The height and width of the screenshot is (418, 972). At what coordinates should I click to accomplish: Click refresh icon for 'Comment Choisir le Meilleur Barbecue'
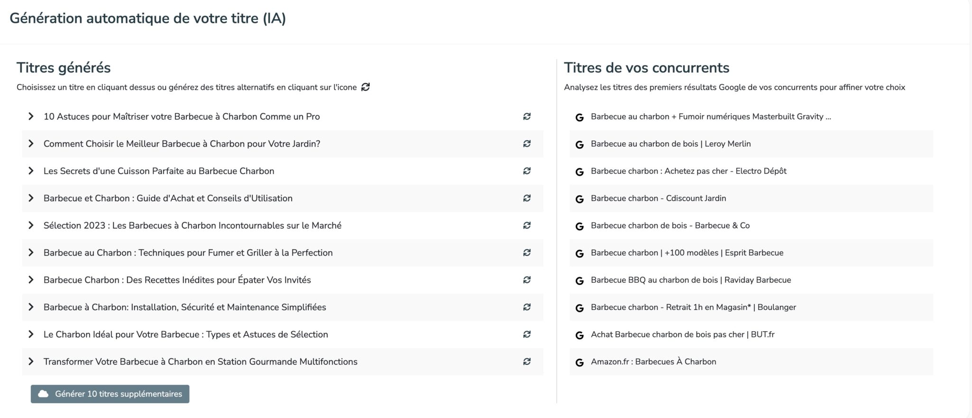[x=526, y=144]
